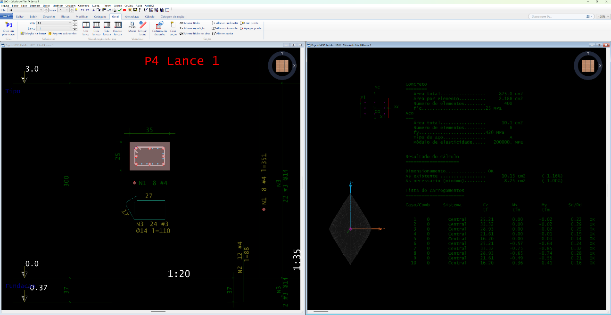
Task: Select the Quatro lances view icon
Action: click(118, 28)
